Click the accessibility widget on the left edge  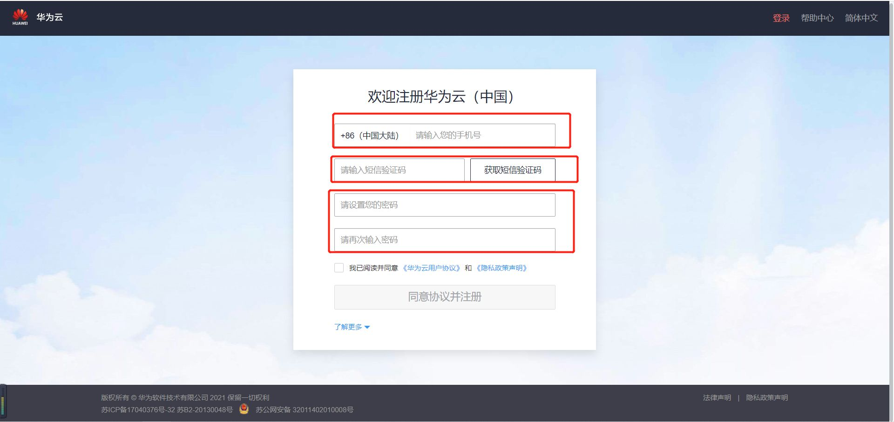coord(4,401)
